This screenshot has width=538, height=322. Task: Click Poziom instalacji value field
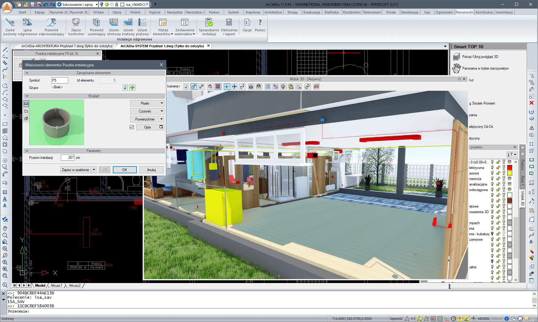pos(68,158)
